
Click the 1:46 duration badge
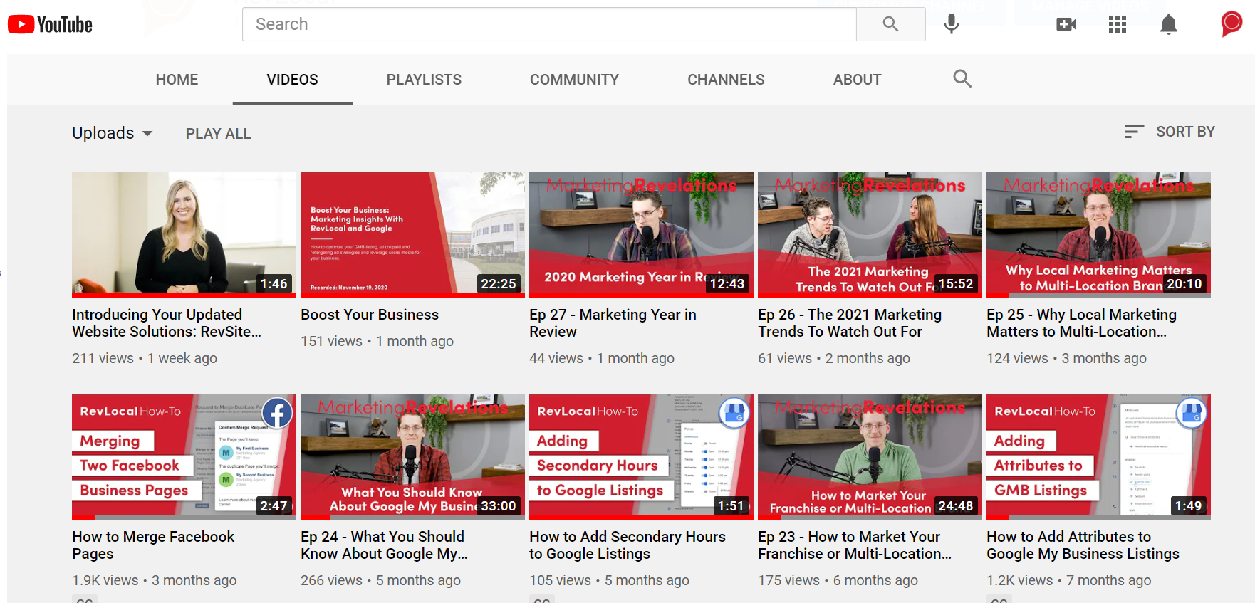pos(274,284)
